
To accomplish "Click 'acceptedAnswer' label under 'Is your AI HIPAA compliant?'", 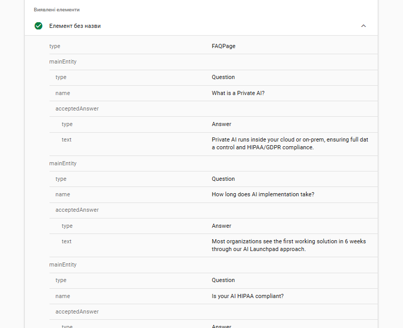I will point(77,311).
